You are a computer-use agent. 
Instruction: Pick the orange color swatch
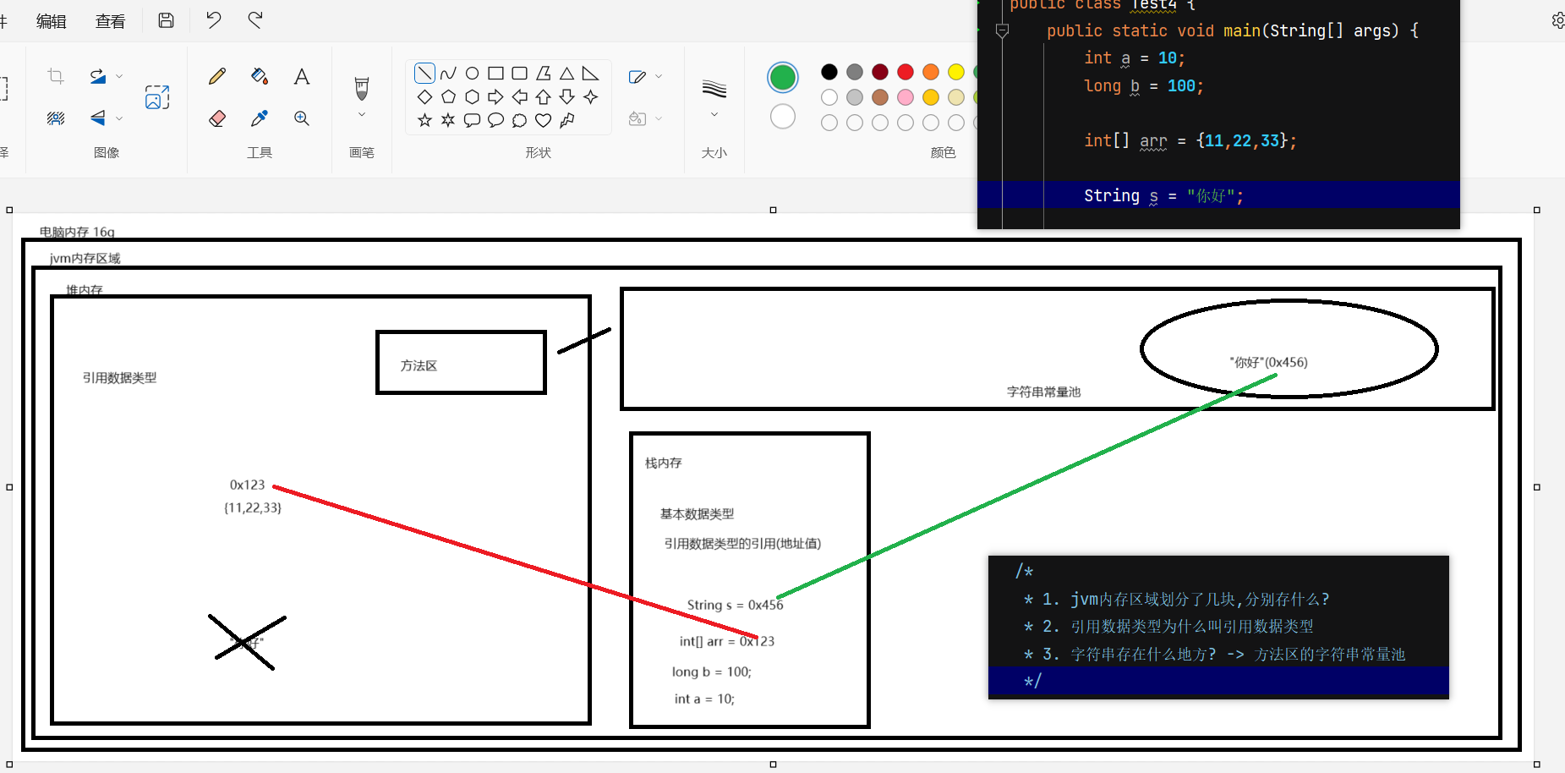point(931,72)
